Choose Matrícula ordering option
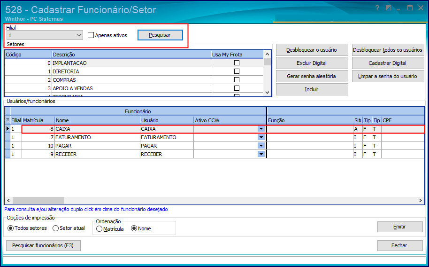The height and width of the screenshot is (267, 429). (x=100, y=228)
